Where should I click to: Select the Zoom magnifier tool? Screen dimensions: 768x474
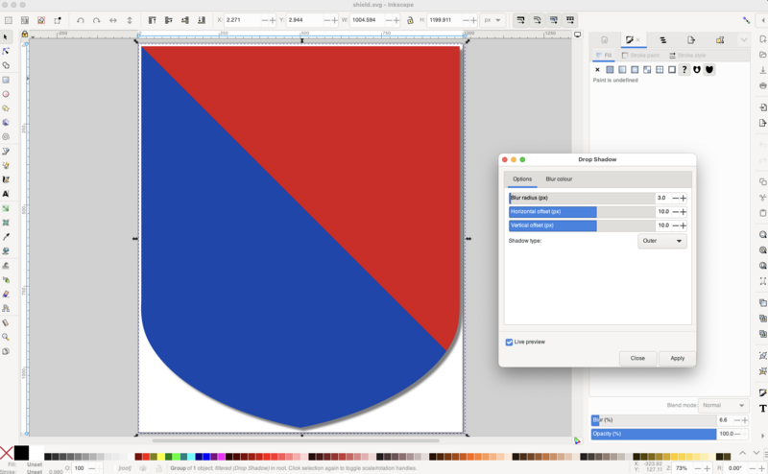(6, 337)
